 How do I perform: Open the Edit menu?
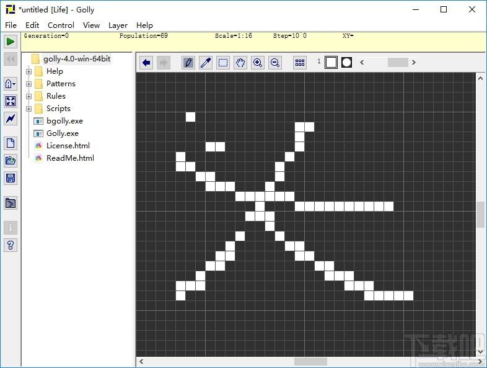tap(32, 25)
